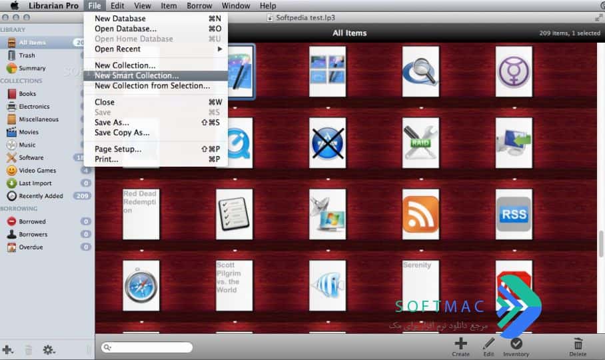Open the Edit menu
Viewport: 605px width, 360px height.
coord(117,6)
